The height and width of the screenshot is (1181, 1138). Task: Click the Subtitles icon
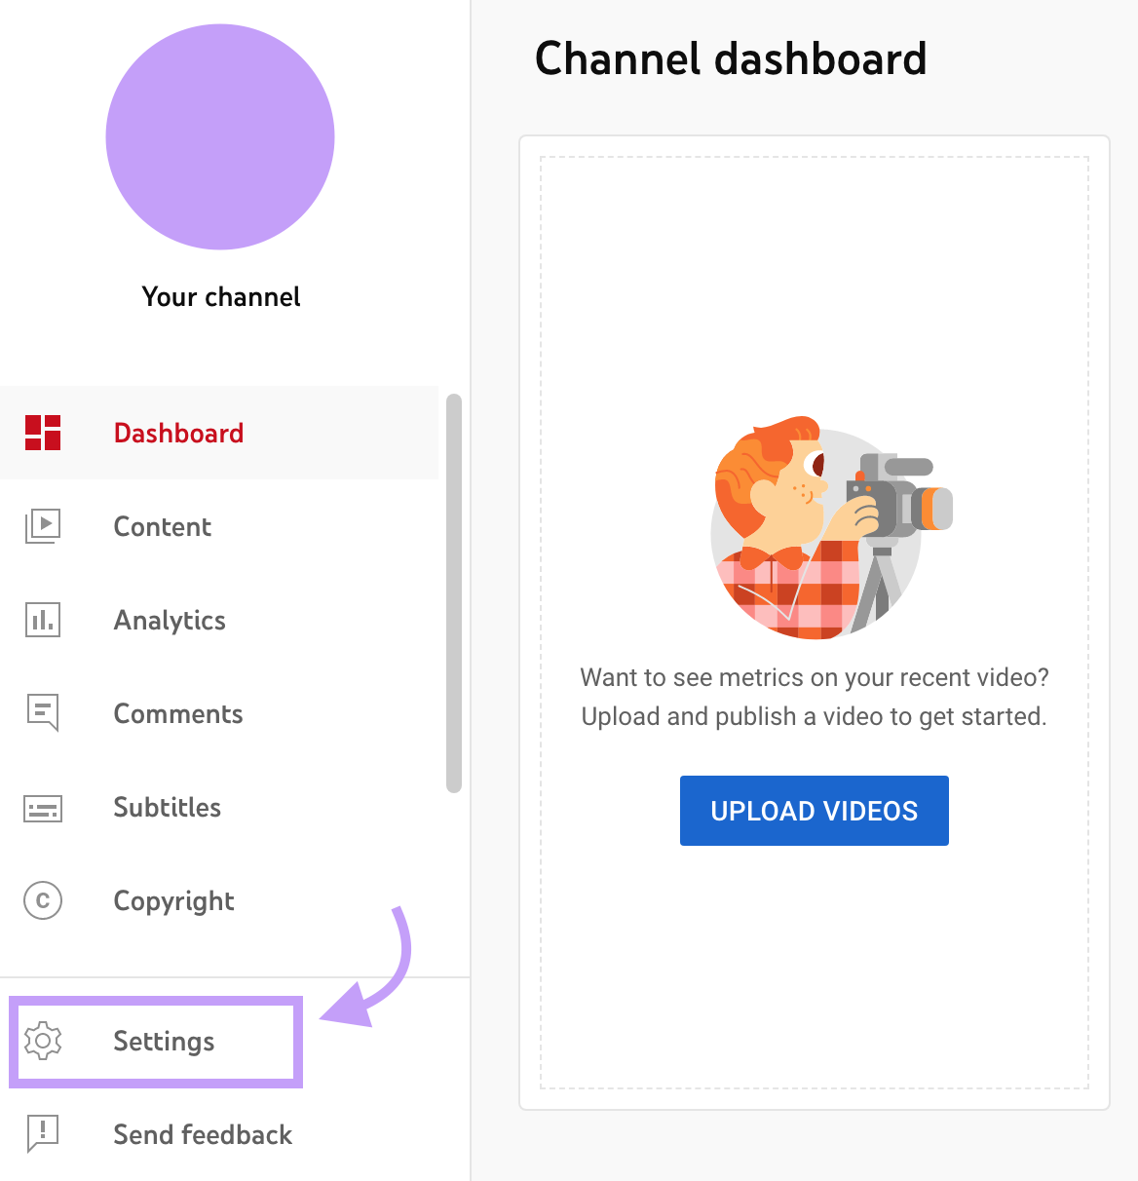tap(42, 807)
